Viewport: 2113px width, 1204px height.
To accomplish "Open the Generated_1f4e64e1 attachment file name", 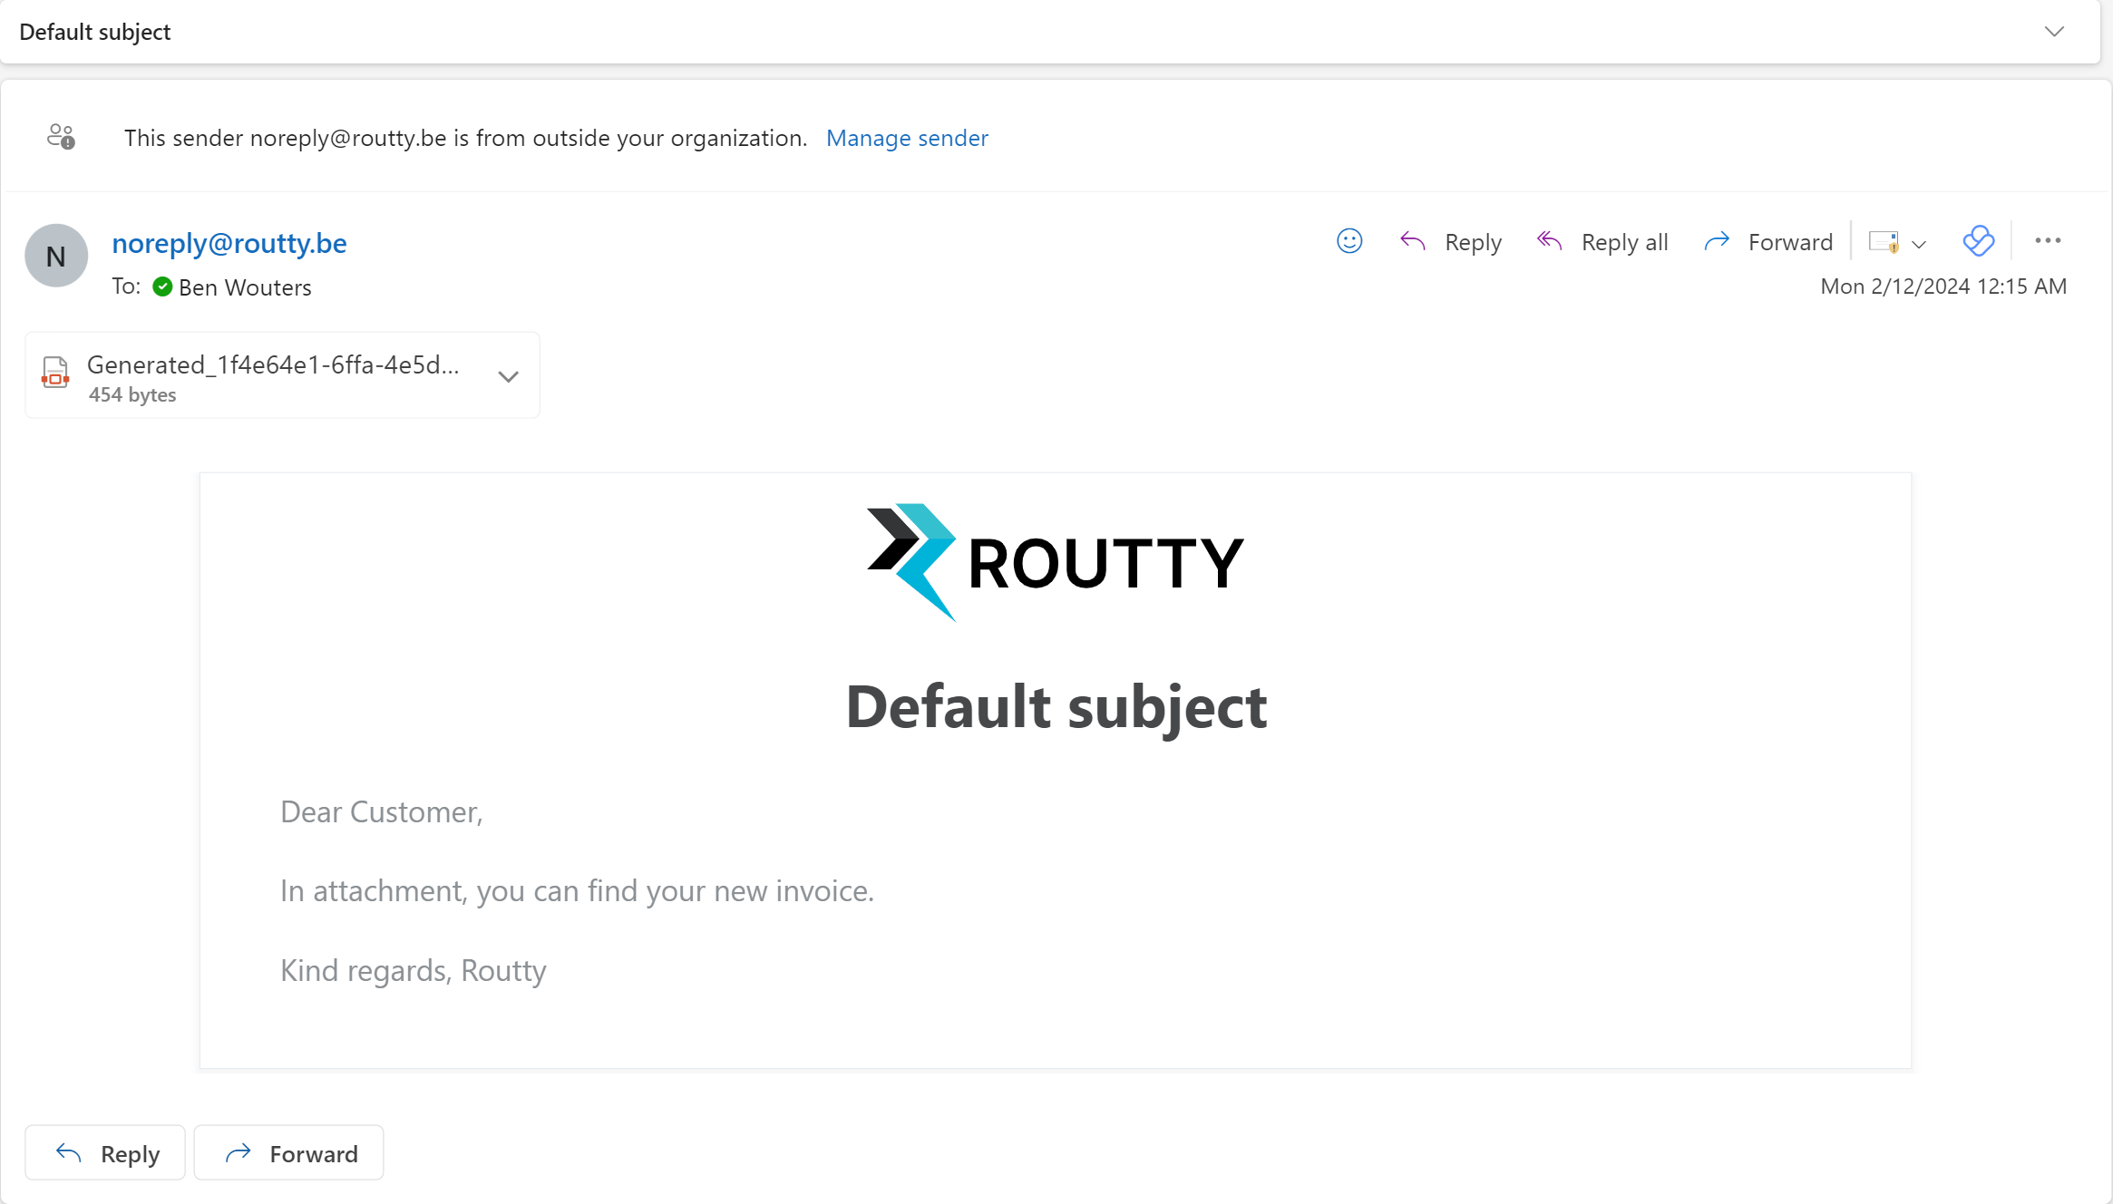I will (273, 364).
